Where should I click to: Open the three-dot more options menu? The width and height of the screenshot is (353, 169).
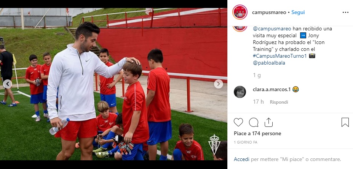pyautogui.click(x=345, y=13)
